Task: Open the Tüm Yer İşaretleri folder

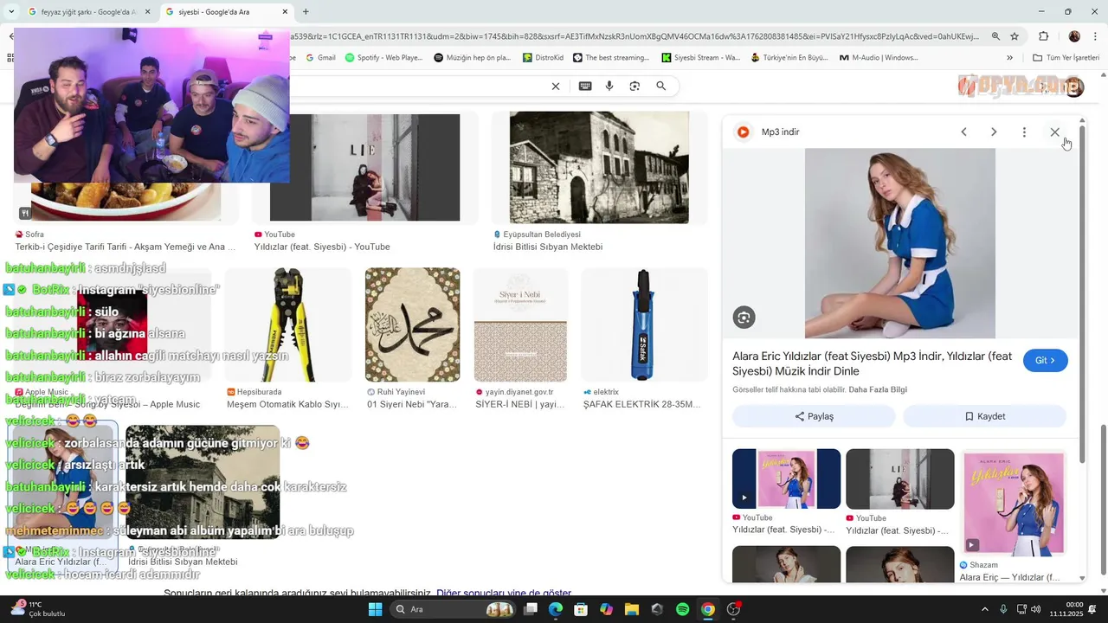Action: tap(1066, 58)
